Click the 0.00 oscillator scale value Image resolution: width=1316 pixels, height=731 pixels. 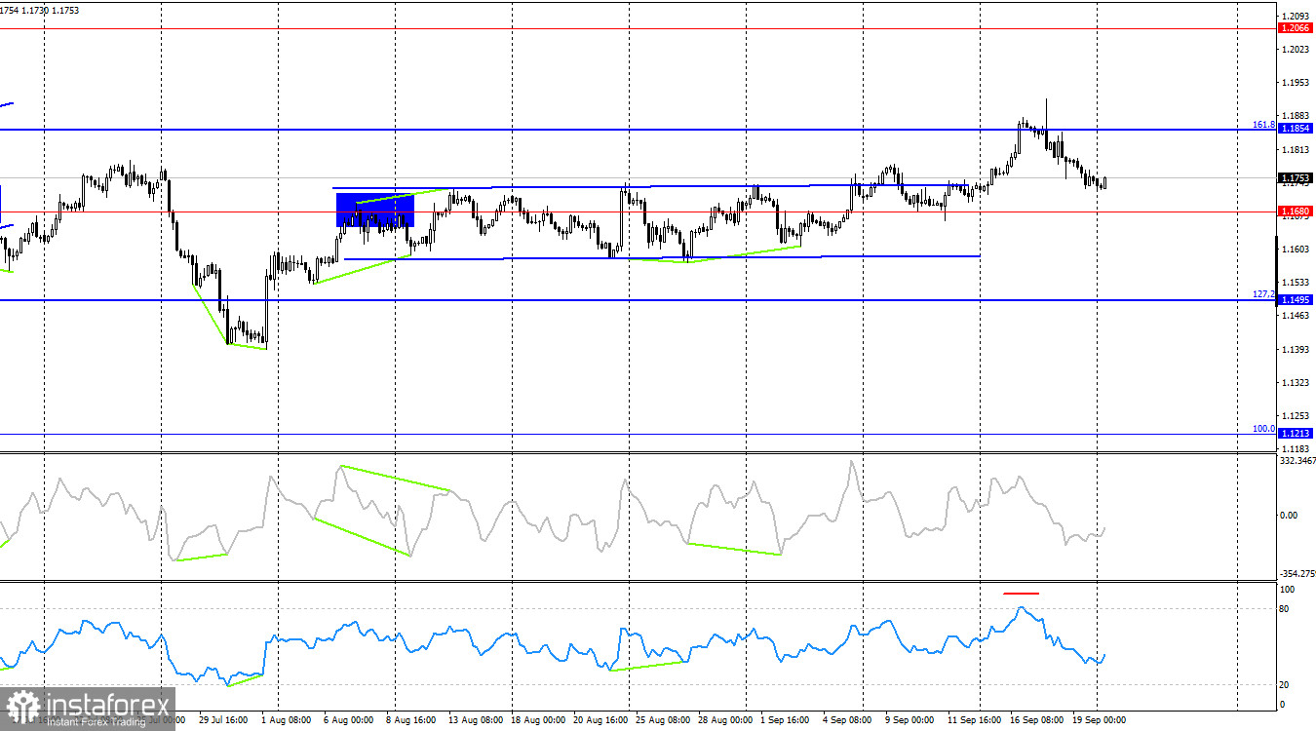pyautogui.click(x=1289, y=515)
